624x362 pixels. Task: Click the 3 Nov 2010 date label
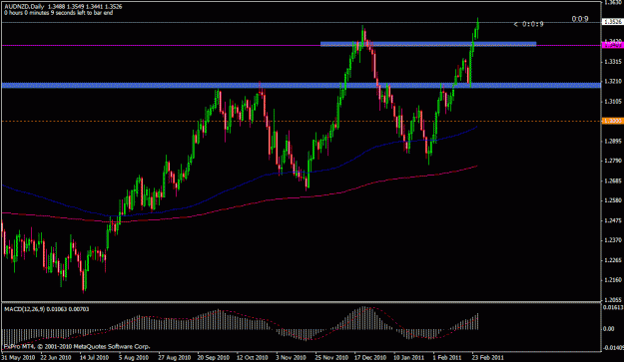pyautogui.click(x=291, y=357)
